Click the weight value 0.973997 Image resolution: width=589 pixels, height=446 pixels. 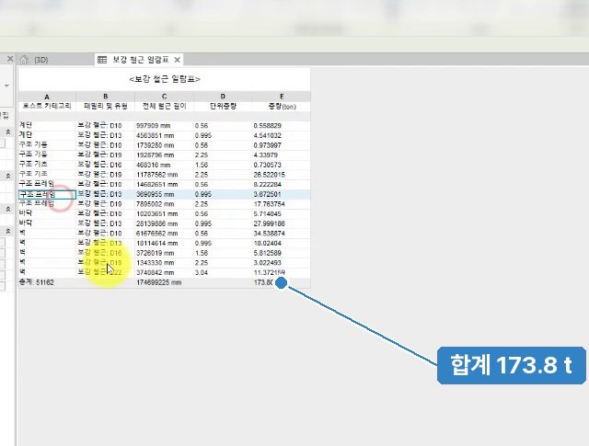[282, 145]
